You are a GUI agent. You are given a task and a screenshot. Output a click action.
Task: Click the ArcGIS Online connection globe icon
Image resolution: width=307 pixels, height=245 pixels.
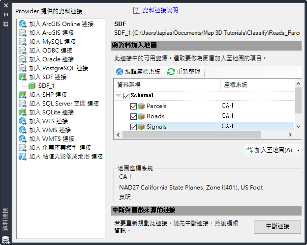[x=22, y=24]
